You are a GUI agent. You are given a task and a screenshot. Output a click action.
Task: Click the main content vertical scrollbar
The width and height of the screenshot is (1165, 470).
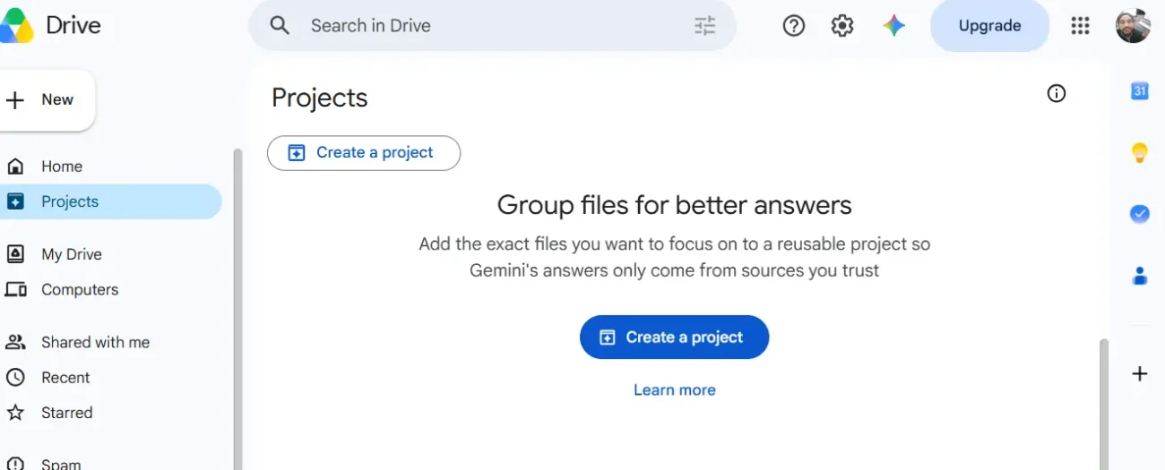point(1104,404)
